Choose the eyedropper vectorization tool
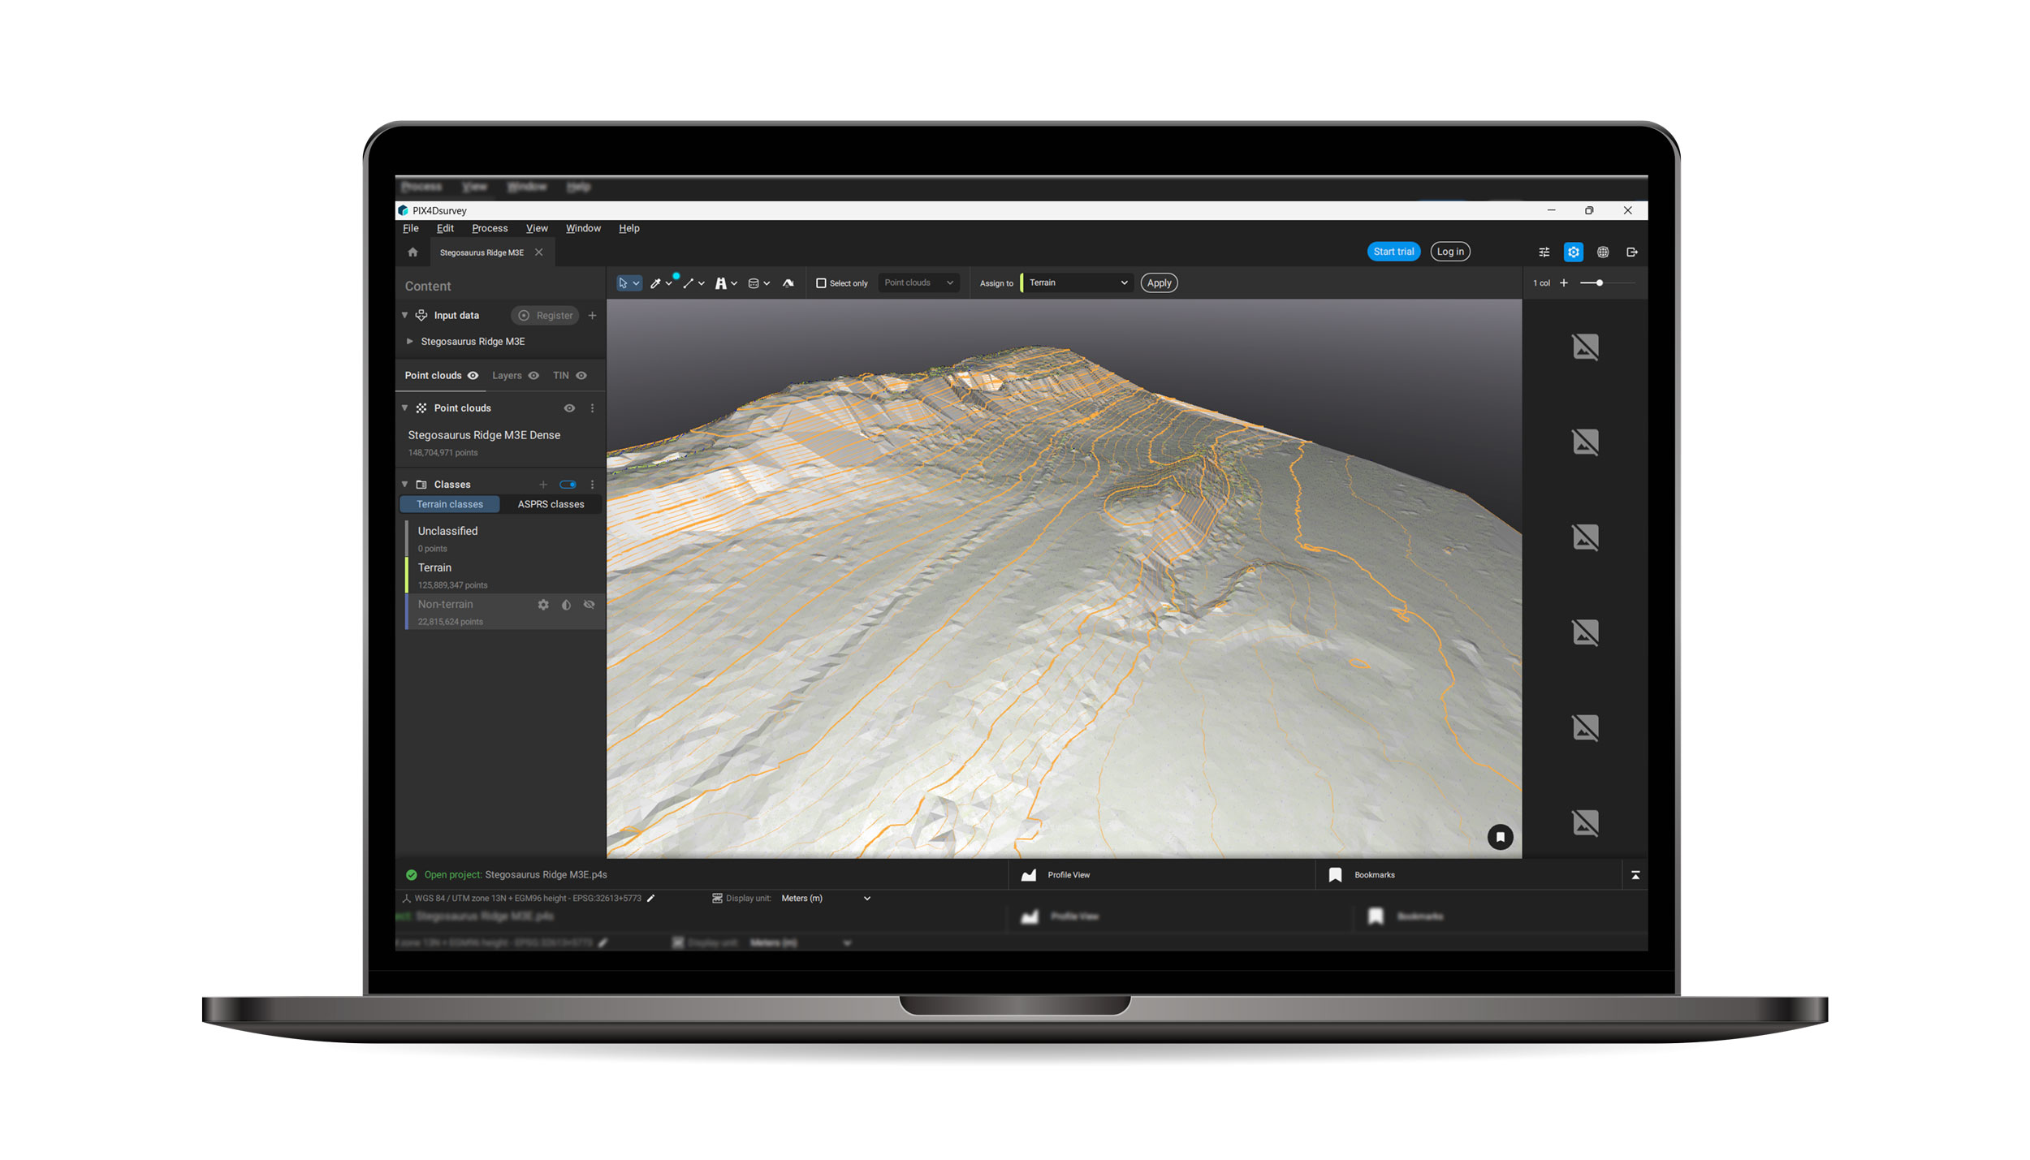Viewport: 2030px width, 1160px height. tap(655, 283)
